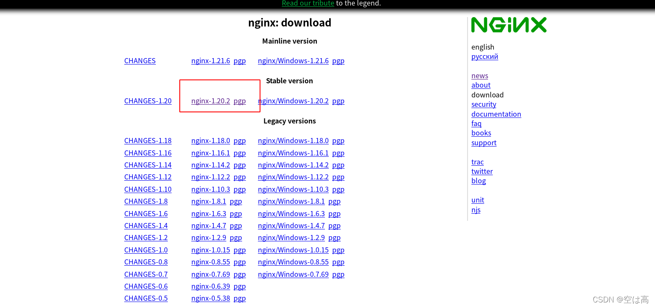
Task: Open CHANGES-0.8 link
Action: click(146, 262)
